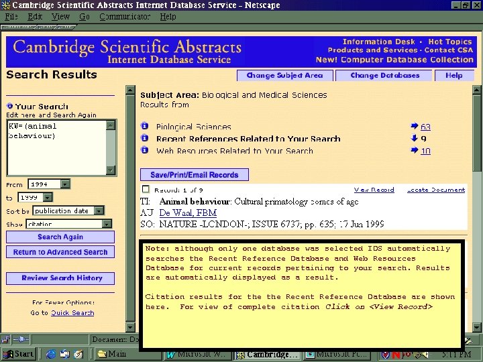This screenshot has height=362, width=483.
Task: Click the Change Databases tab
Action: [384, 75]
